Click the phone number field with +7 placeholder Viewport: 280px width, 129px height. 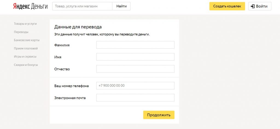tap(135, 86)
